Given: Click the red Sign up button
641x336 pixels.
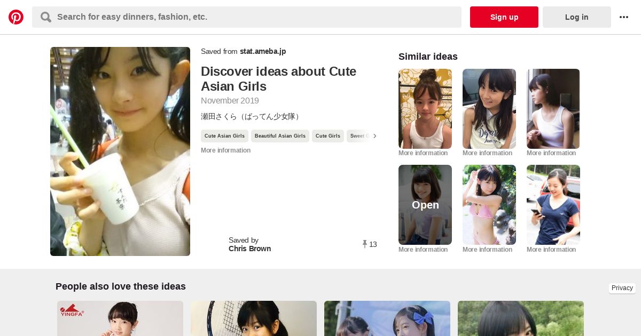Looking at the screenshot, I should point(504,17).
